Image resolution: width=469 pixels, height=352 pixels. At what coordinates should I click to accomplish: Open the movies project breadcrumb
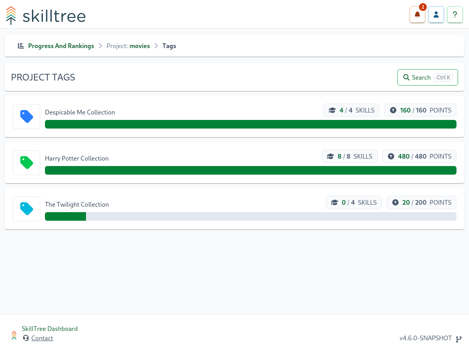[140, 46]
